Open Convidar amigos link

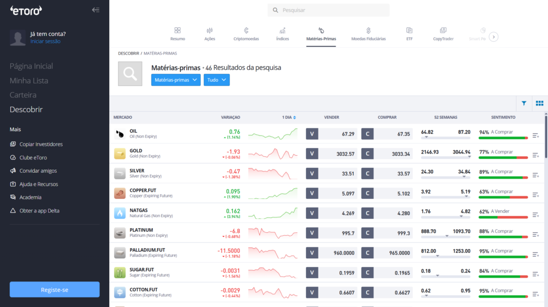[33, 171]
